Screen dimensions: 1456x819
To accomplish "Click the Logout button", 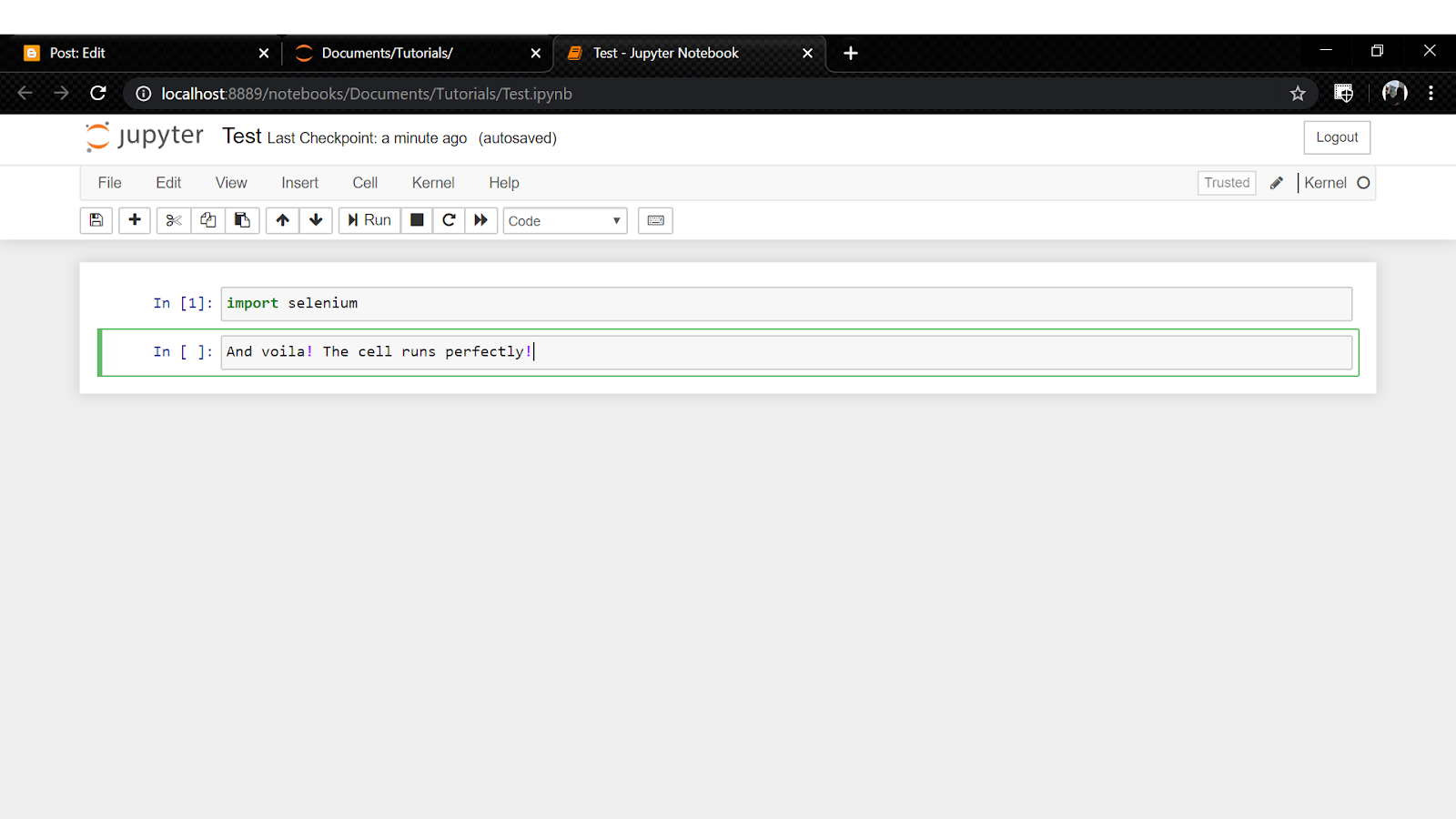I will (x=1337, y=137).
